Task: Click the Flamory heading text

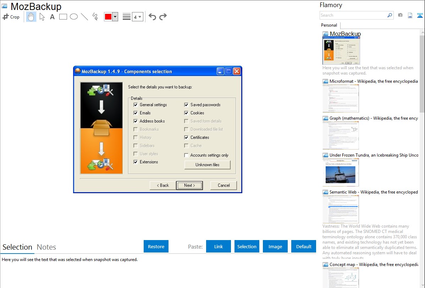Action: click(x=331, y=5)
